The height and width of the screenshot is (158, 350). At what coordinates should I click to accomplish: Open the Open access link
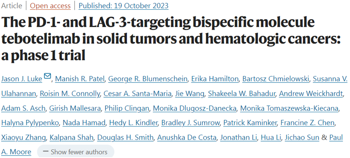pyautogui.click(x=50, y=6)
